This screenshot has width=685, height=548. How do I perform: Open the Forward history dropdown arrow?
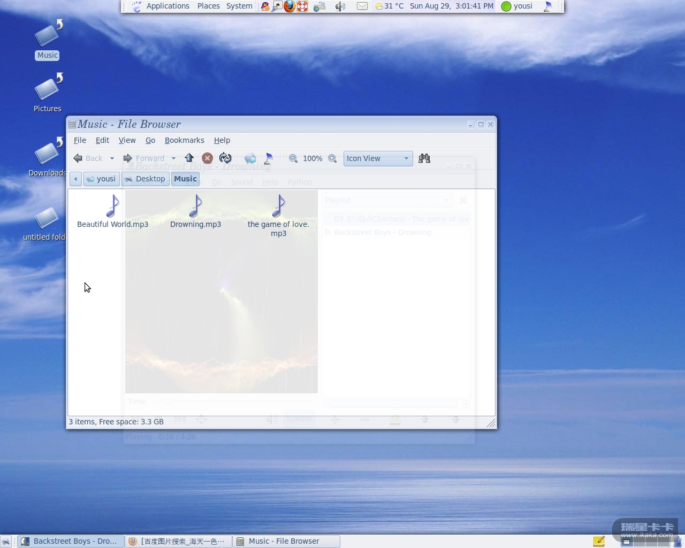click(173, 158)
